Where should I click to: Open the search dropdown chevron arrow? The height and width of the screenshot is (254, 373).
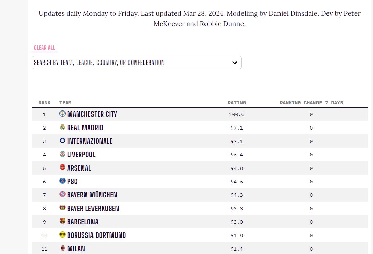235,63
